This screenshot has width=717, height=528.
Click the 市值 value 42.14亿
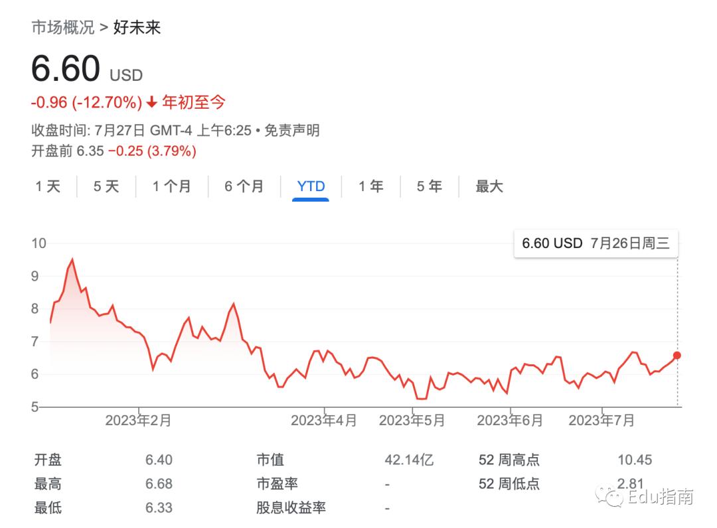coord(409,460)
